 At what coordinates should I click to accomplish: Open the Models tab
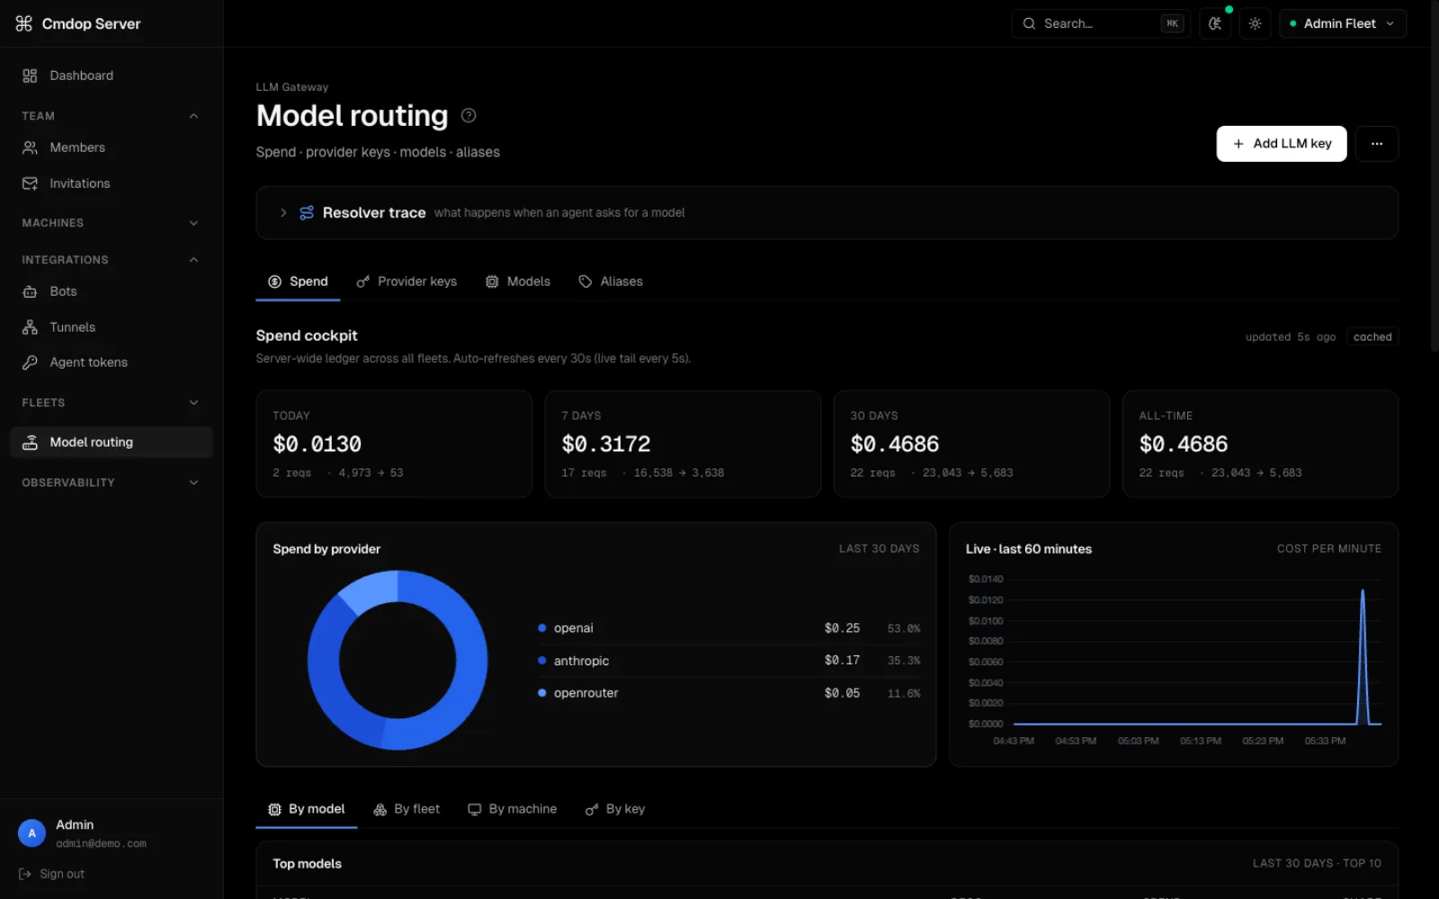tap(518, 281)
